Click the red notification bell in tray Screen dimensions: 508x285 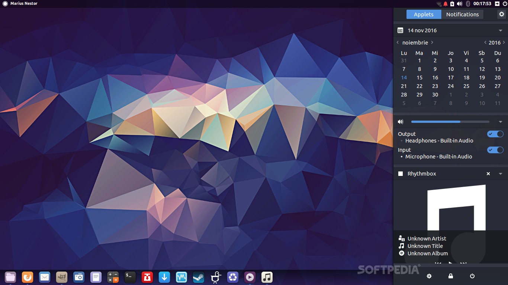(445, 4)
